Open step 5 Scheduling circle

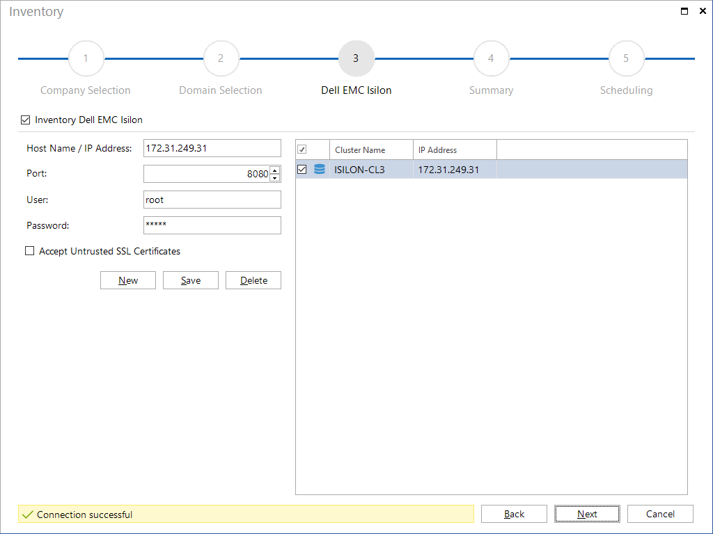click(x=626, y=58)
